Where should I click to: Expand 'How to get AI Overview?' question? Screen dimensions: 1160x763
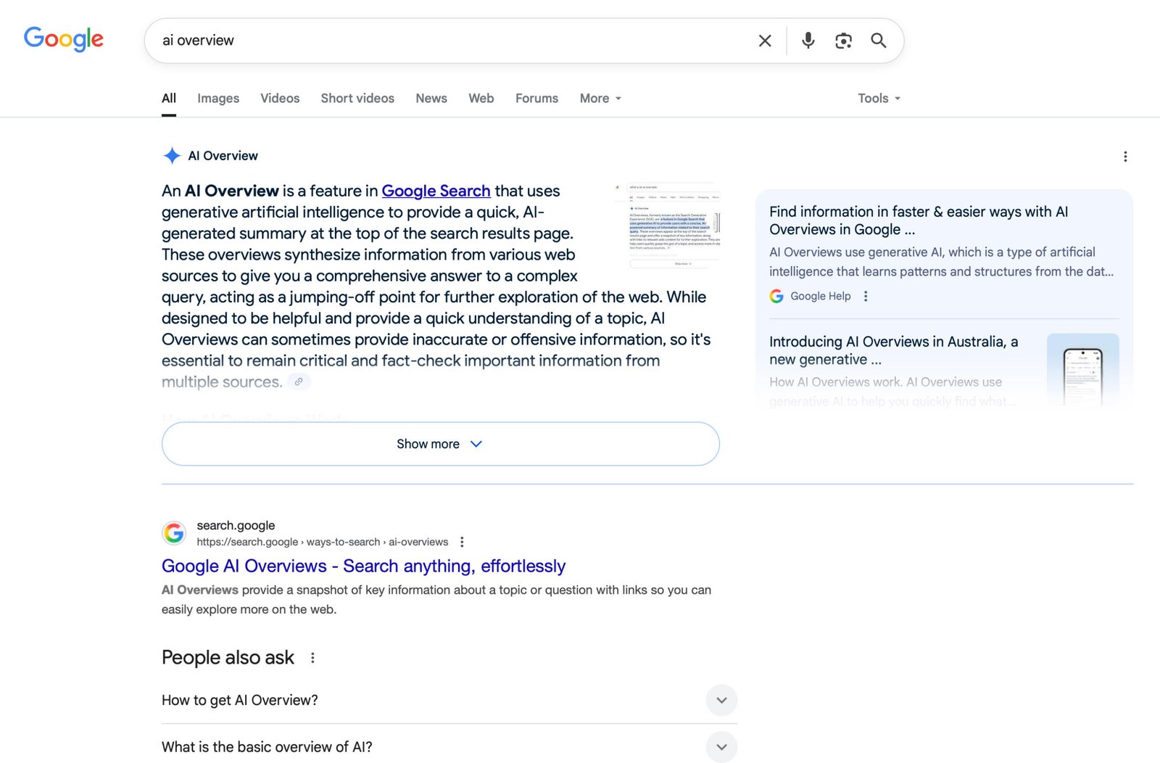721,700
